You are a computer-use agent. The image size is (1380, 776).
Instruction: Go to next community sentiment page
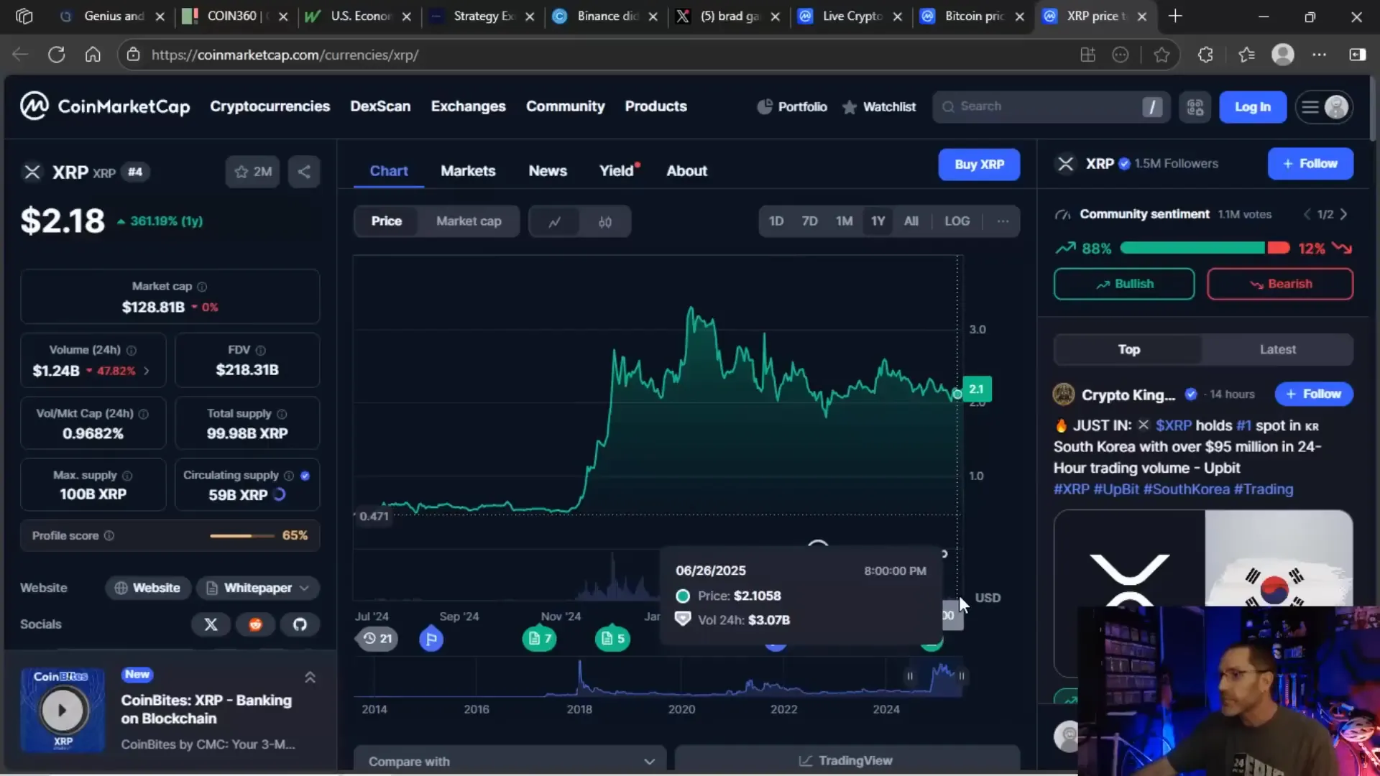pyautogui.click(x=1344, y=214)
